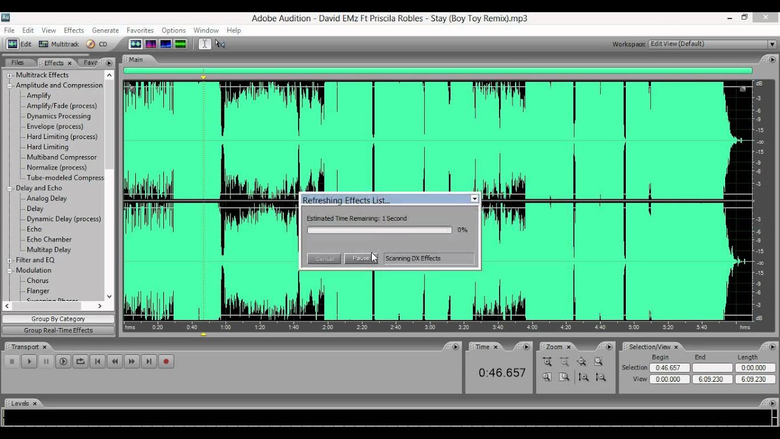Click the 0:46.657 time display
Viewport: 780px width, 439px height.
(502, 373)
